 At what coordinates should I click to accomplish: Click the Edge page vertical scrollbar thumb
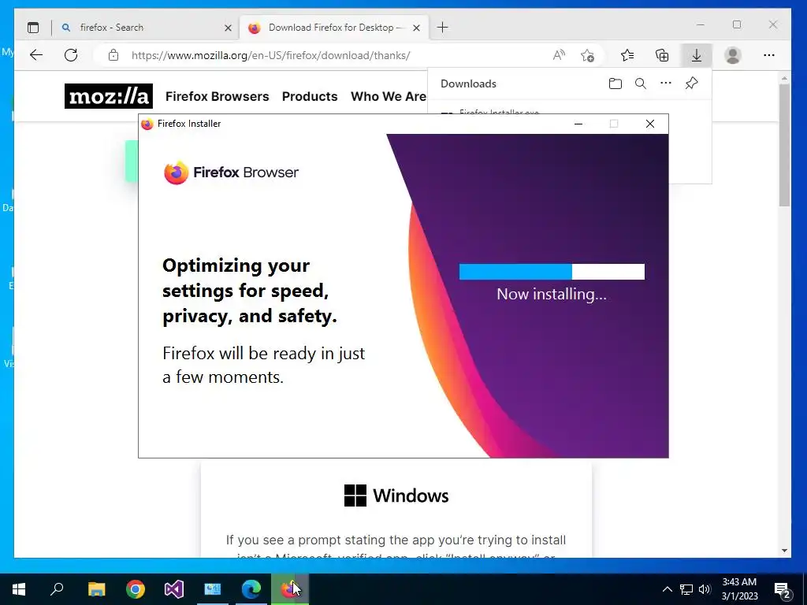point(784,145)
